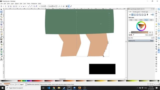Choose the HSL color mode
Image resolution: width=160 pixels, height=90 pixels.
pyautogui.click(x=136, y=20)
